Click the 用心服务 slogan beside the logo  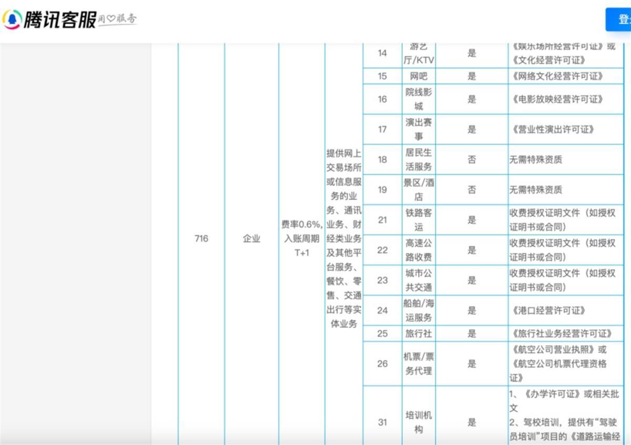pos(118,19)
